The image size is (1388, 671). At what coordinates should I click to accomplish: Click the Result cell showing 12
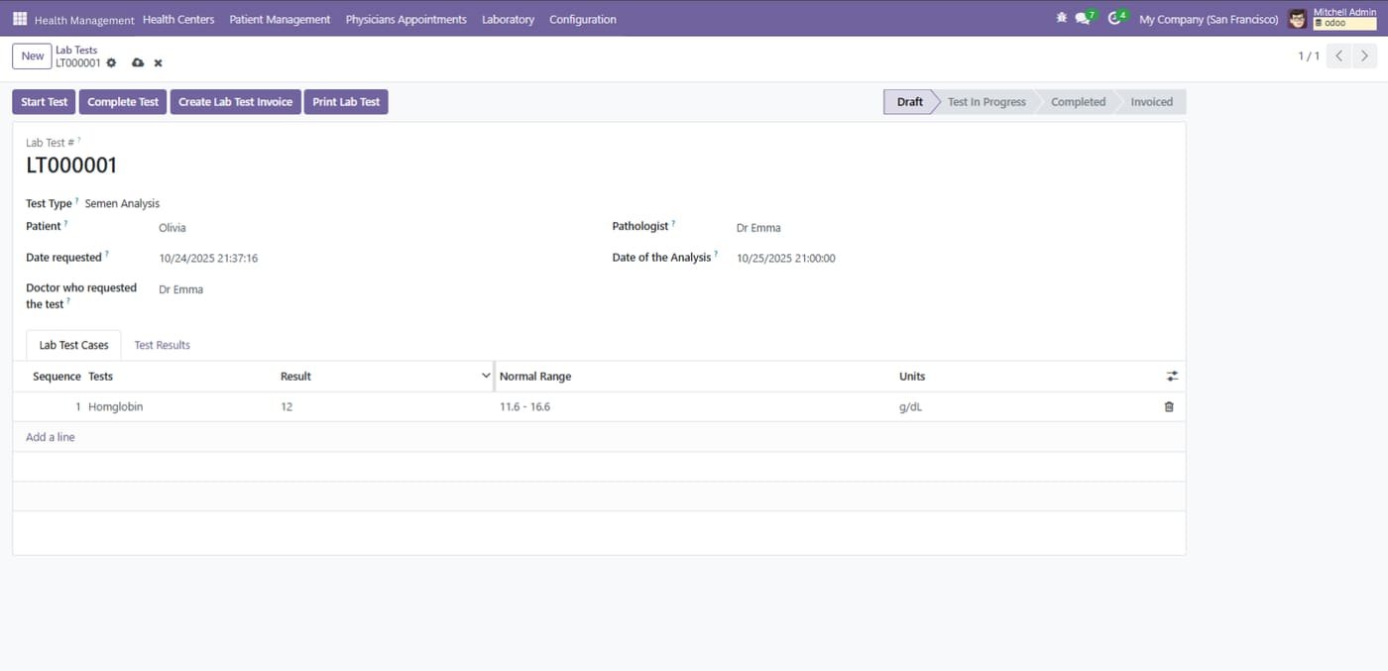point(386,406)
